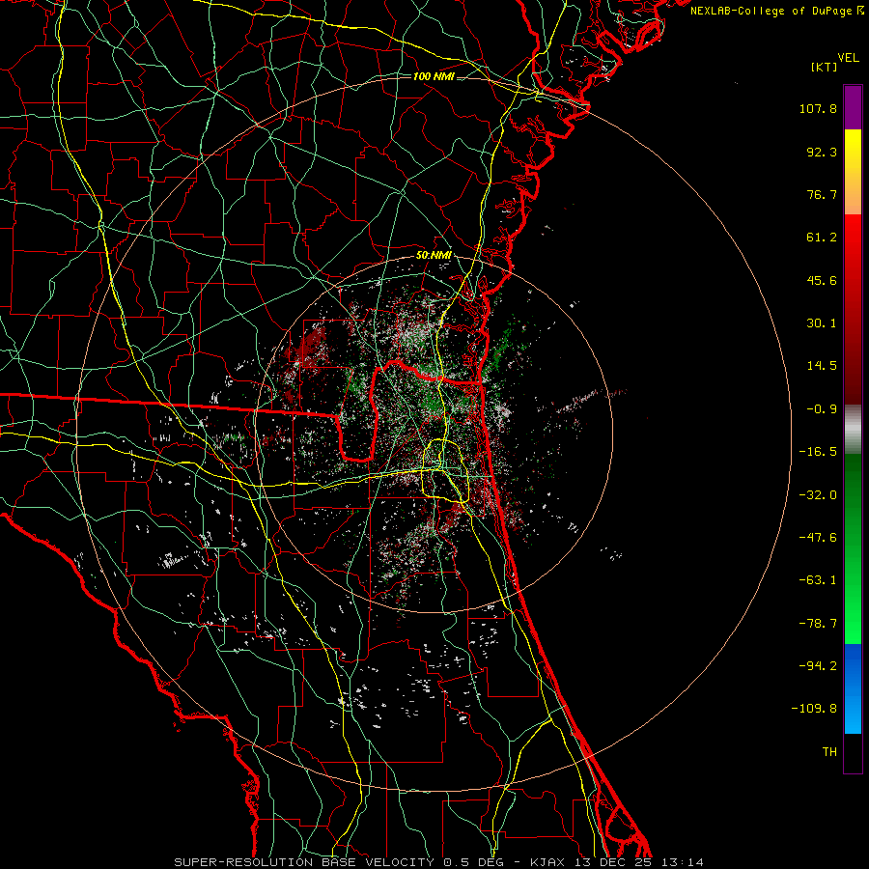Image resolution: width=869 pixels, height=869 pixels.
Task: Click the black TH segment of the color bar
Action: [853, 753]
